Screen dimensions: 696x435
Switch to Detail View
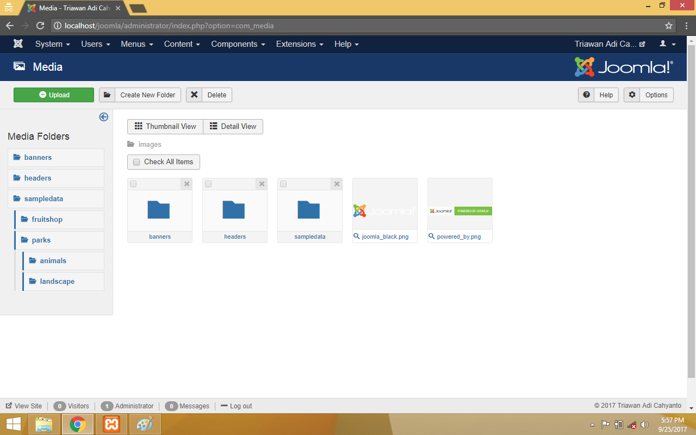[x=233, y=127]
